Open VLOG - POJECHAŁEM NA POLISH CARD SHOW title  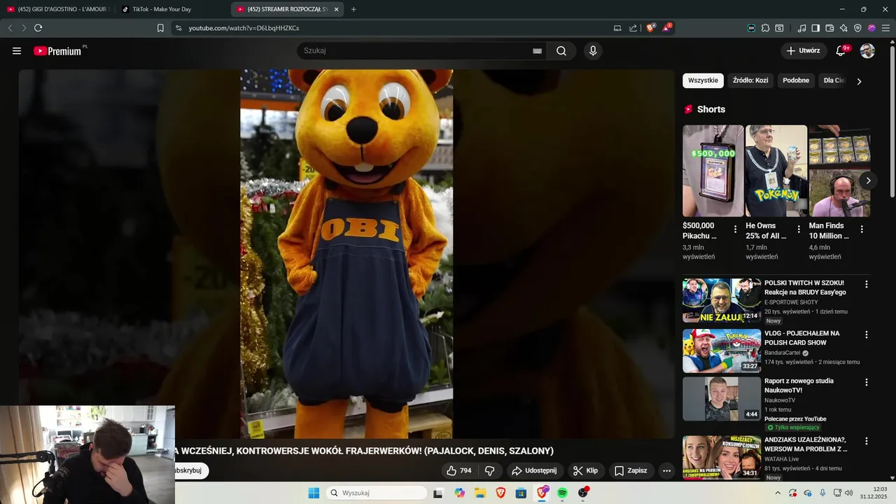tap(802, 338)
